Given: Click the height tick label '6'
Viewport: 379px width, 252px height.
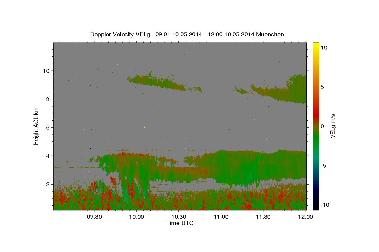Looking at the screenshot, I should pyautogui.click(x=48, y=128).
